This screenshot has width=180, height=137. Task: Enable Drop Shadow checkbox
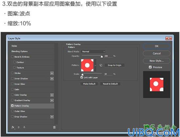(12, 116)
